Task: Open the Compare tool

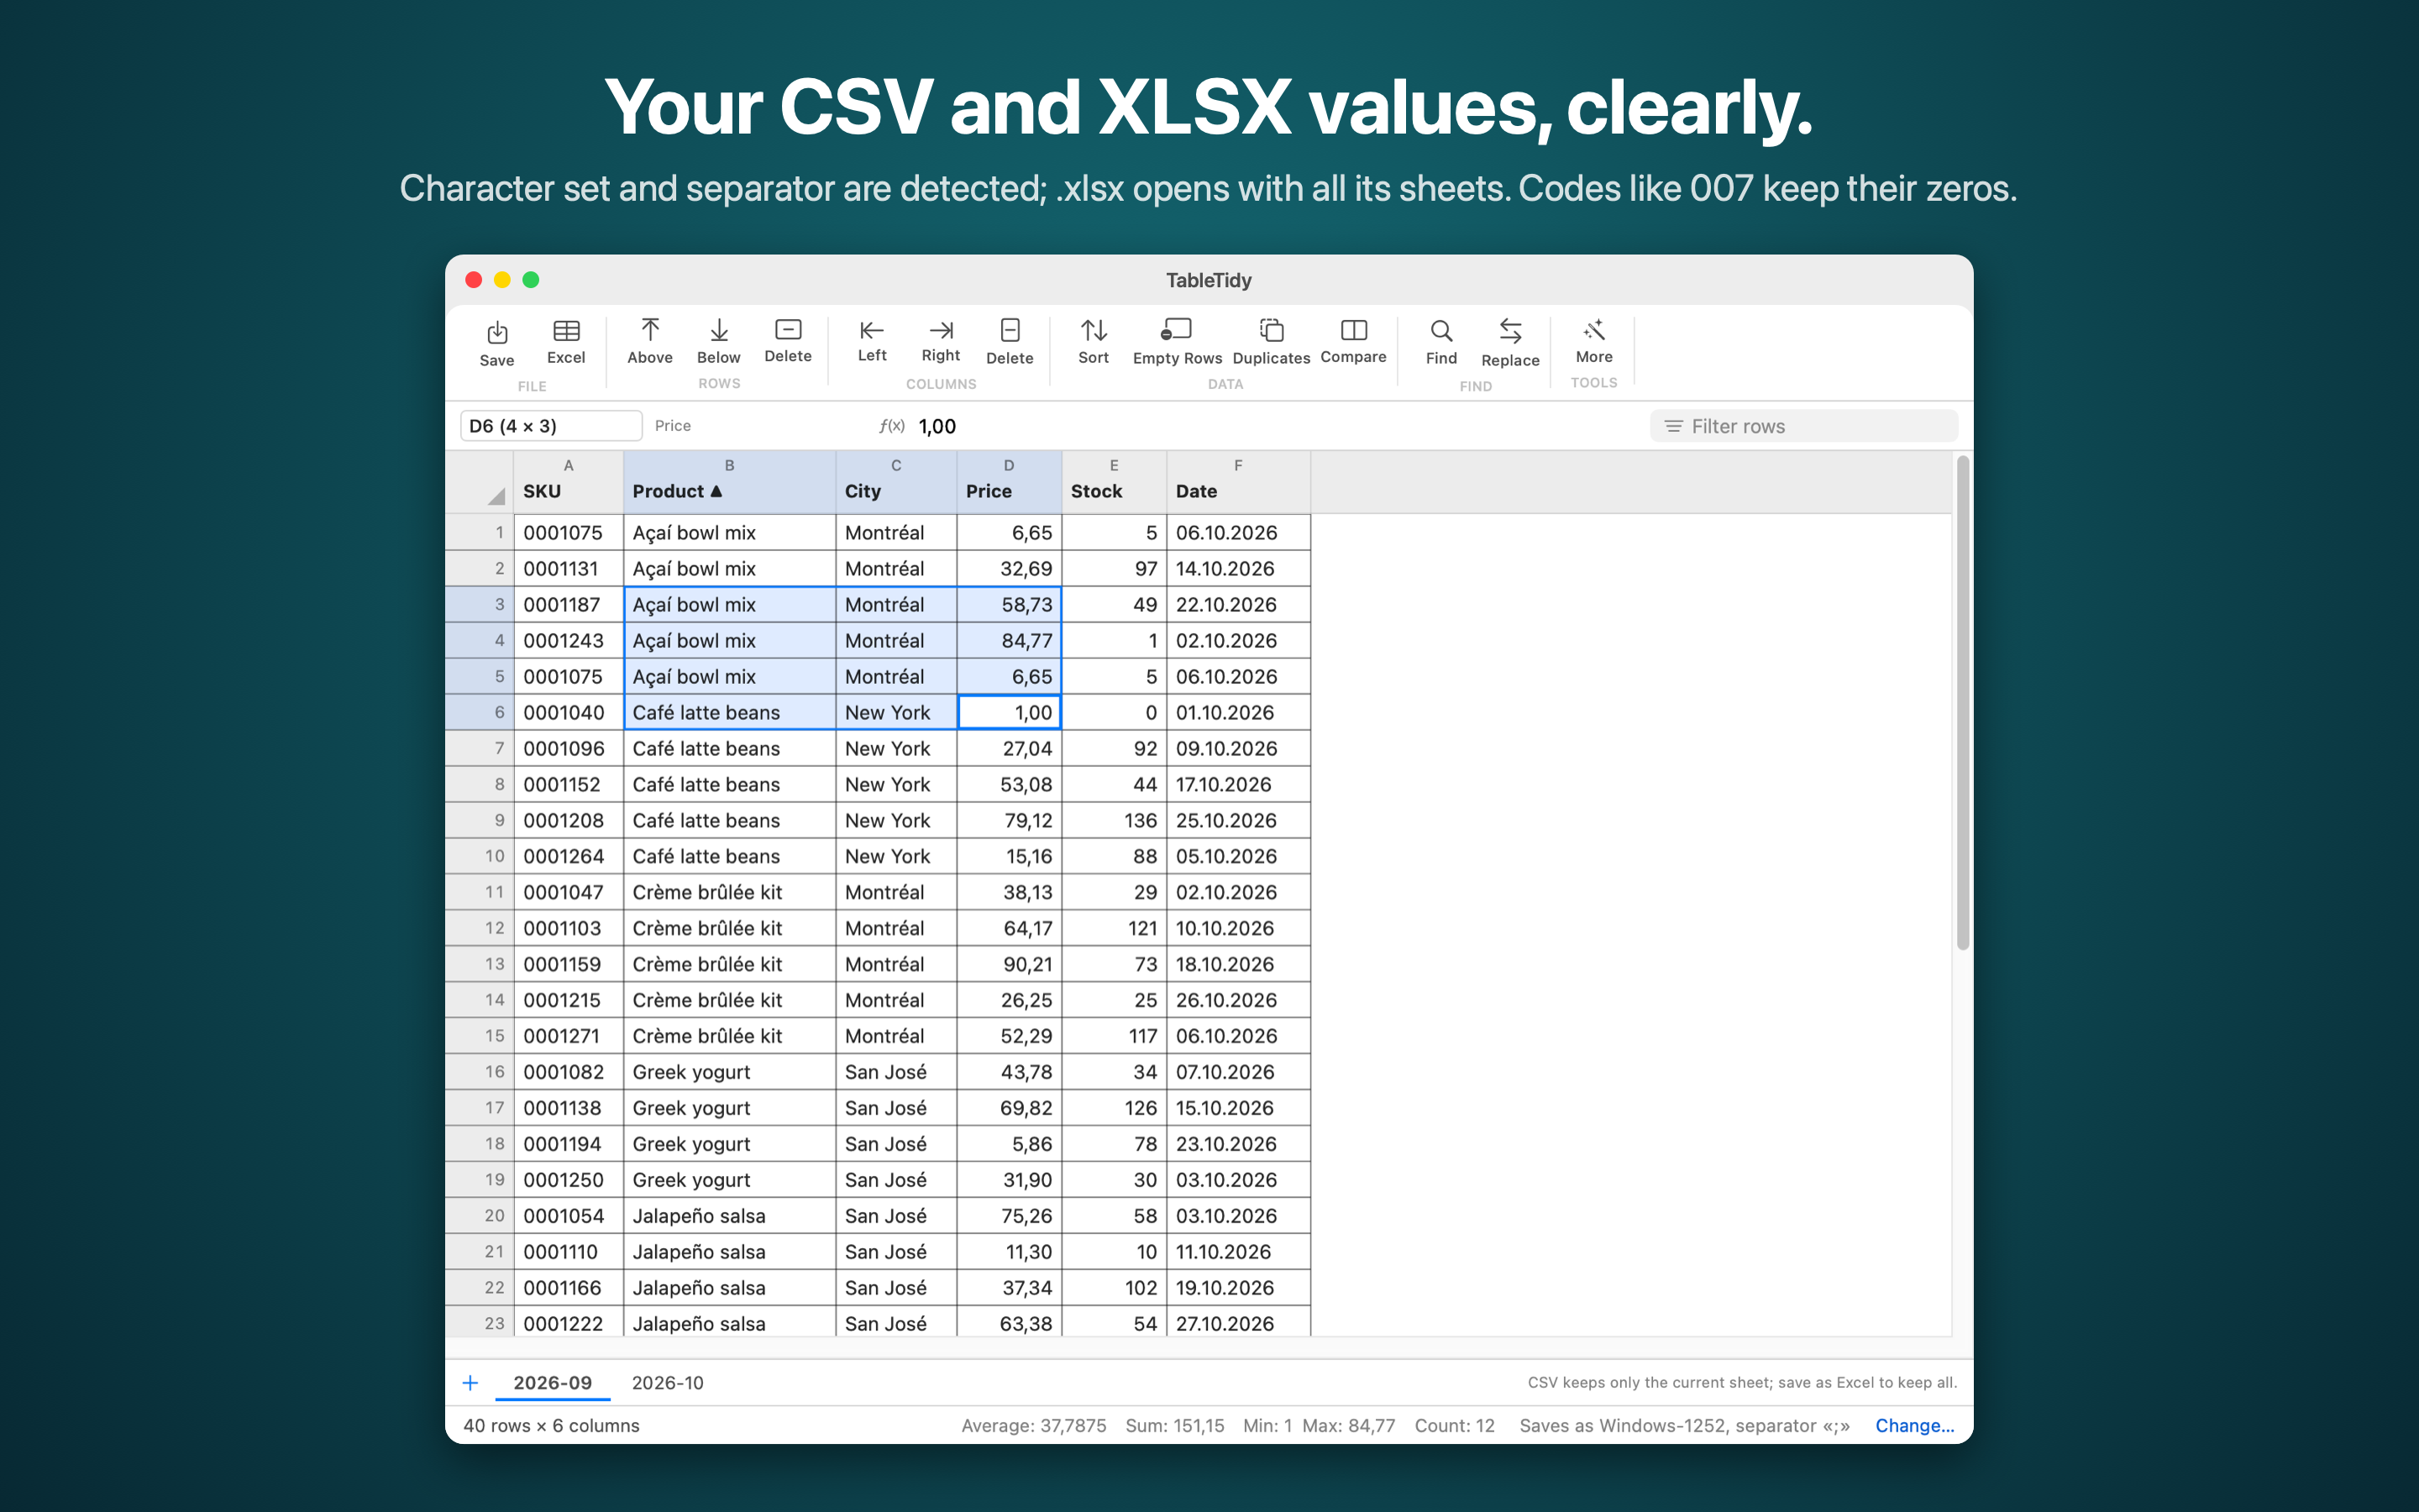Action: (x=1353, y=341)
